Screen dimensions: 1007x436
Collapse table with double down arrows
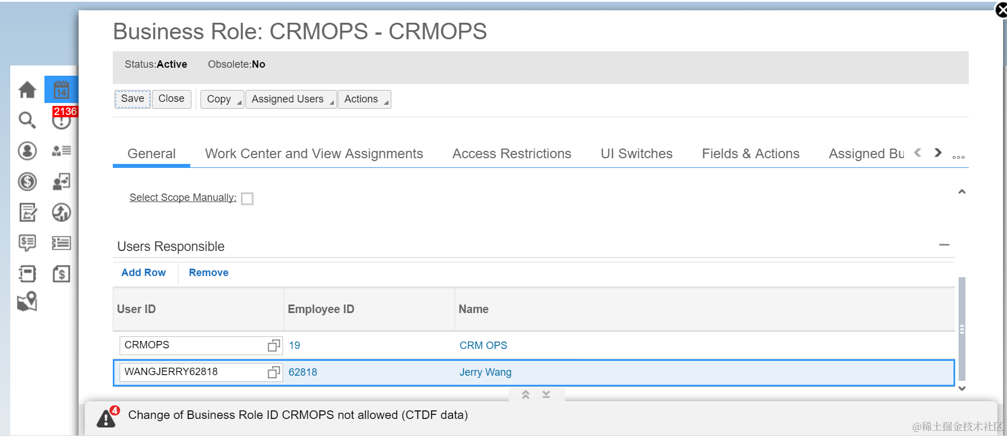pyautogui.click(x=546, y=394)
